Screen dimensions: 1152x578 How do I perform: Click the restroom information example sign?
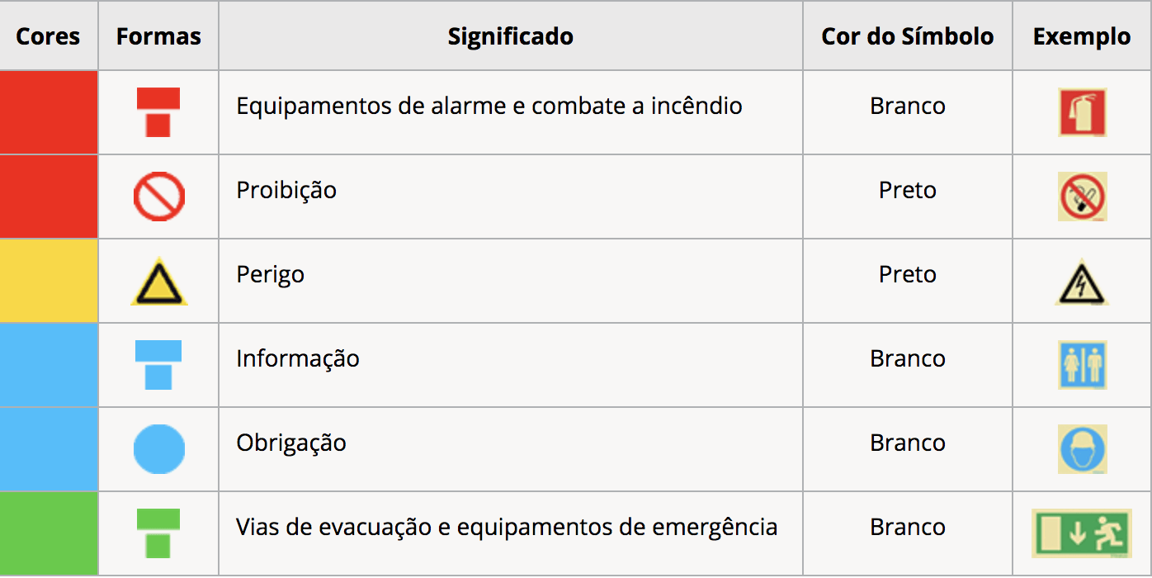click(1082, 364)
